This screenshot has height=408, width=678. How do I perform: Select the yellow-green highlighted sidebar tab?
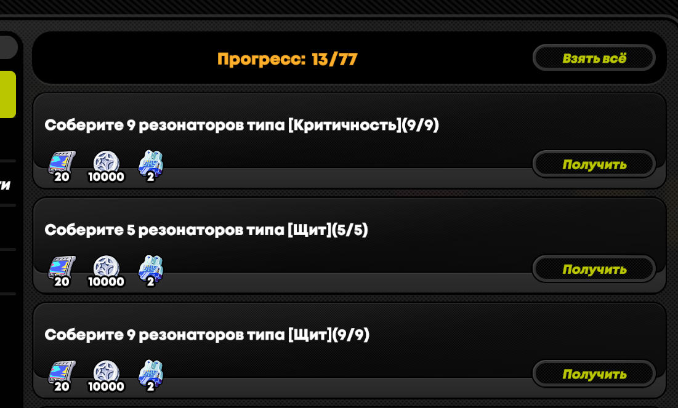8,94
